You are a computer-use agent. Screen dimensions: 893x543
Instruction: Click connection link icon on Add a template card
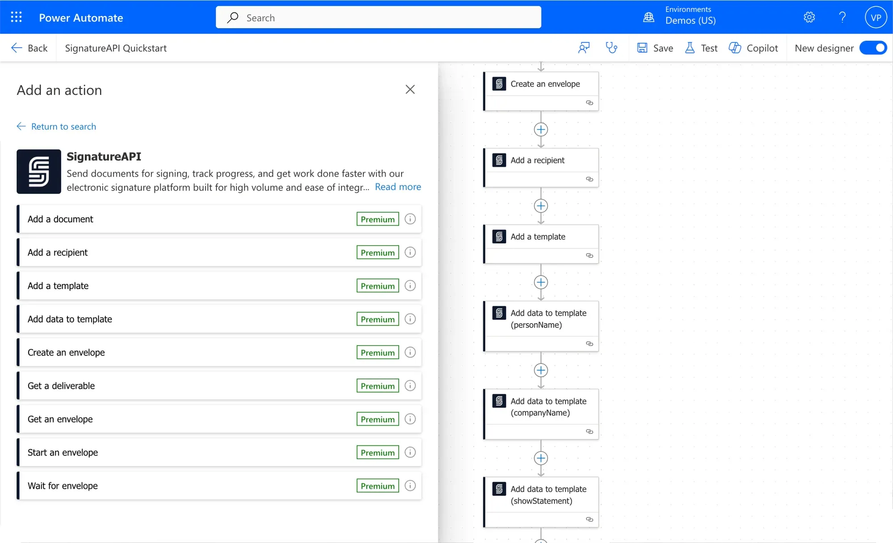[x=589, y=255]
